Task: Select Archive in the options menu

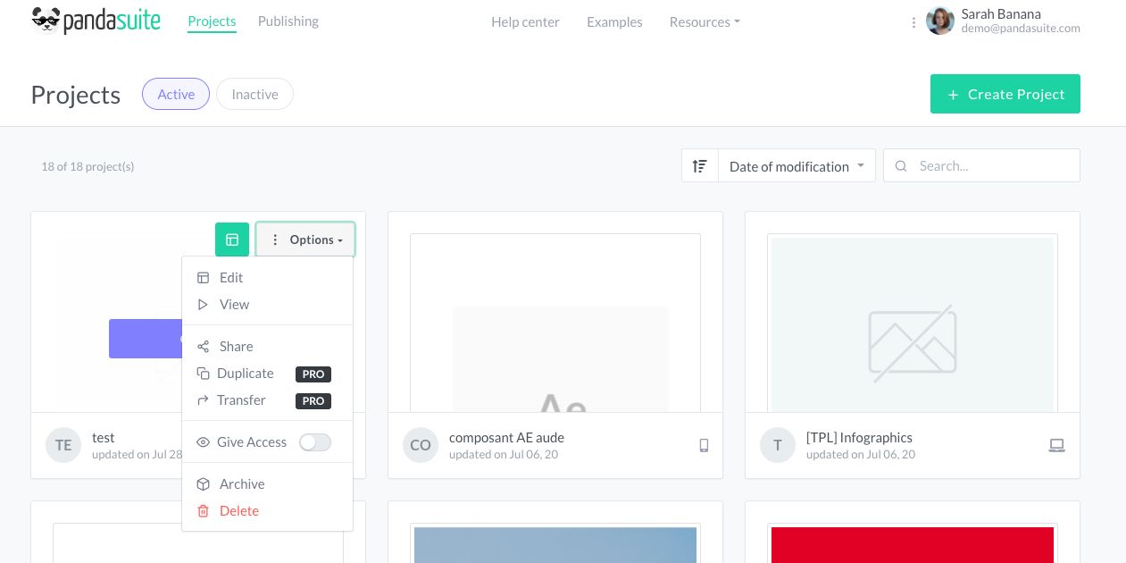Action: 241,484
